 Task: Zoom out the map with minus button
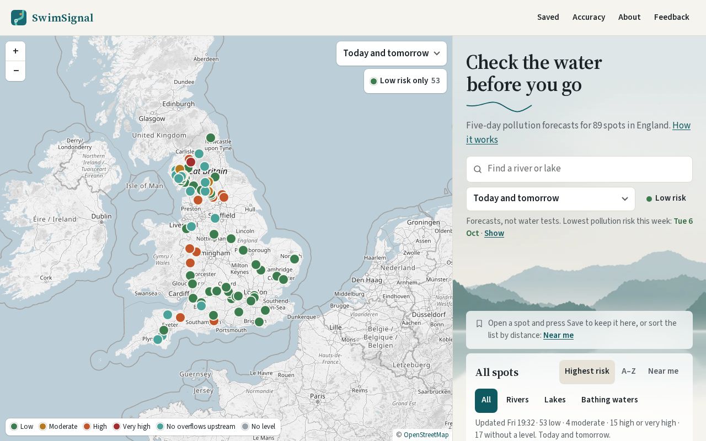(15, 71)
